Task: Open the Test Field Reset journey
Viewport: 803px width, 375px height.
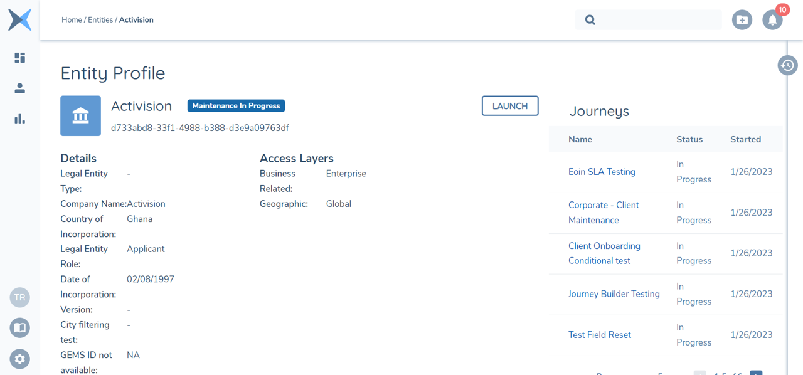Action: [599, 335]
